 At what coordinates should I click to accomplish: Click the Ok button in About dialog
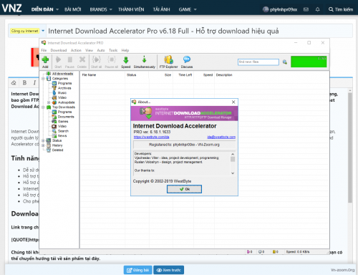pyautogui.click(x=184, y=189)
